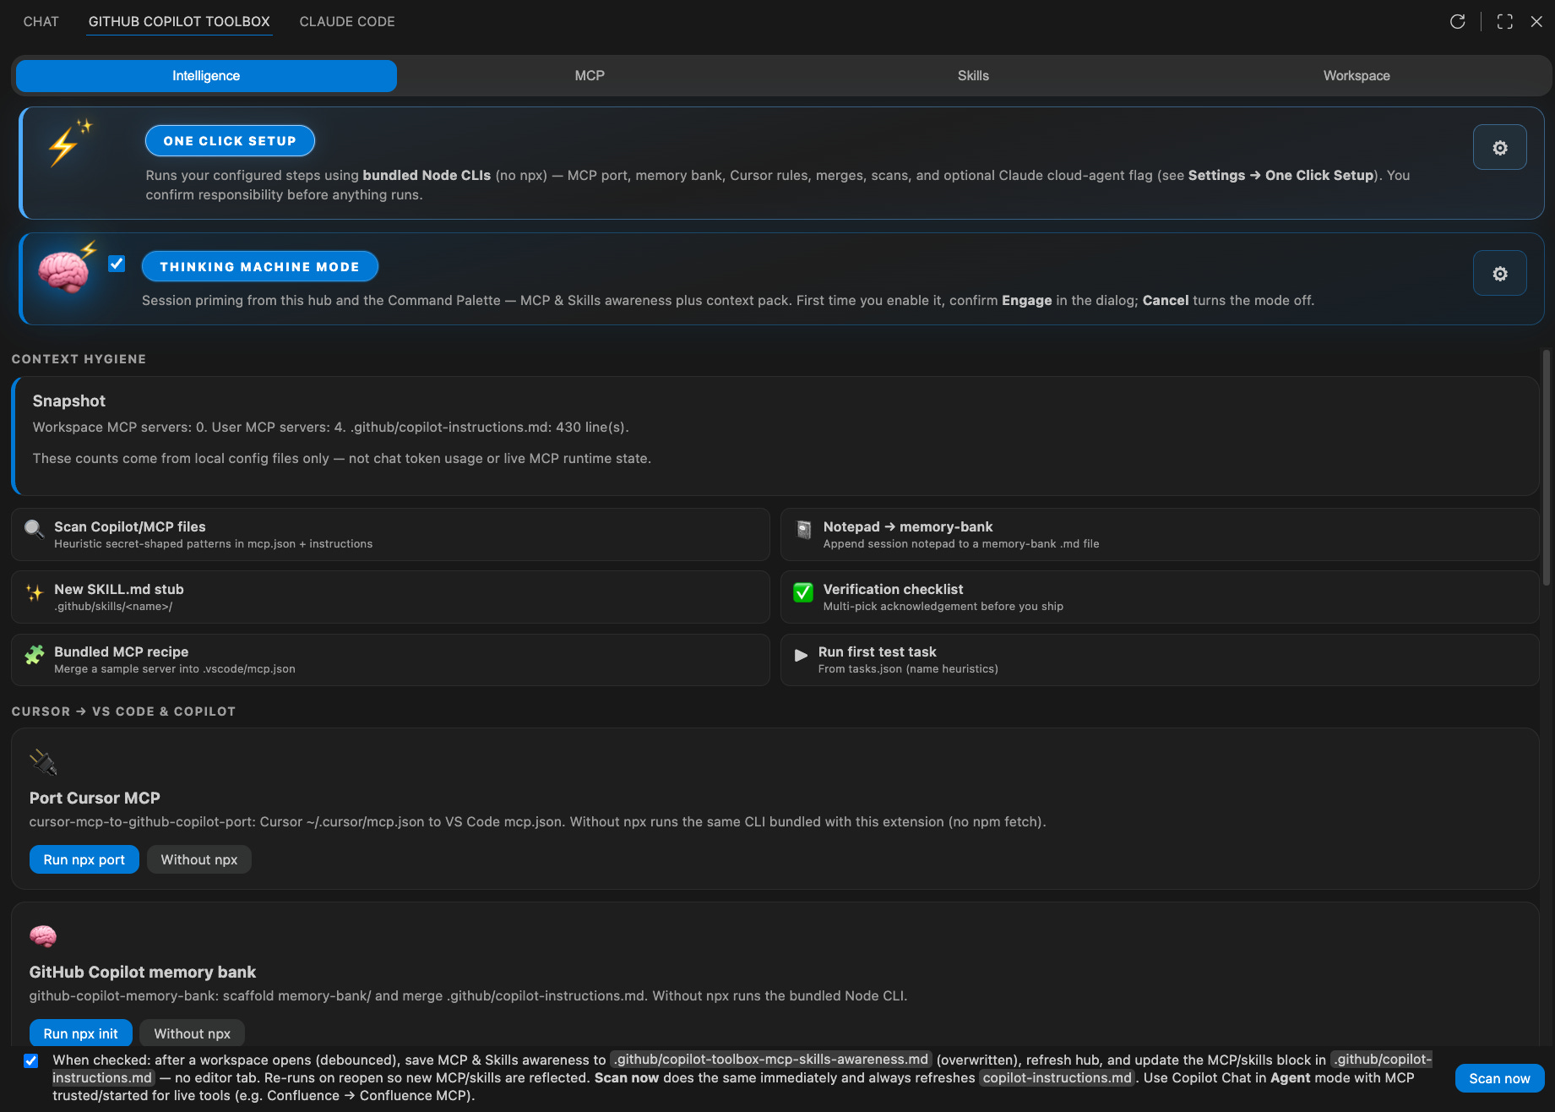Click the lightning bolt One Click Setup icon
1555x1112 pixels.
[68, 143]
